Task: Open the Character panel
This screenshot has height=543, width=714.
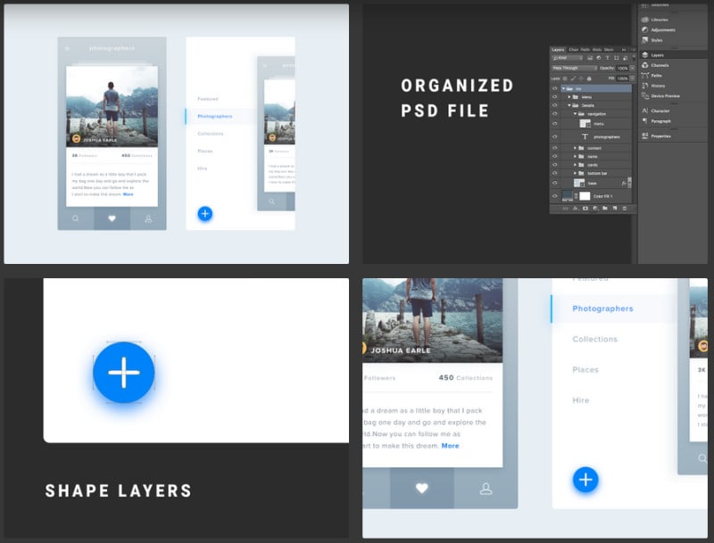Action: point(656,111)
